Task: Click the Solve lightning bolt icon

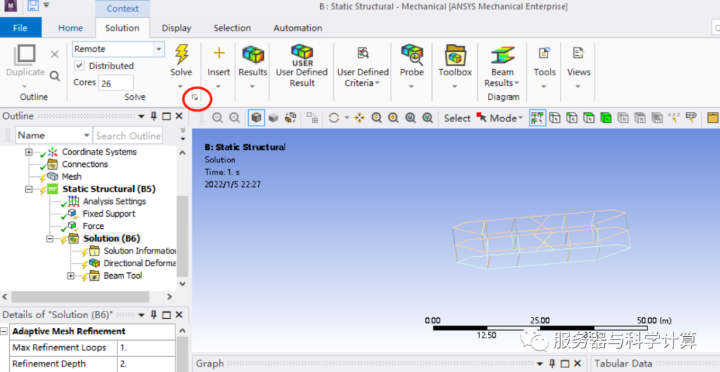Action: tap(181, 55)
